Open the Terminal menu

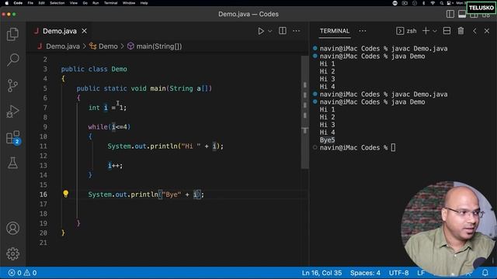pyautogui.click(x=111, y=3)
